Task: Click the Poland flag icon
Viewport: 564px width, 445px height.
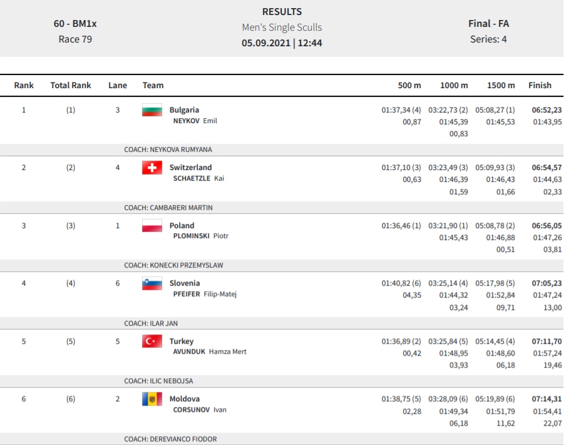Action: tap(151, 226)
